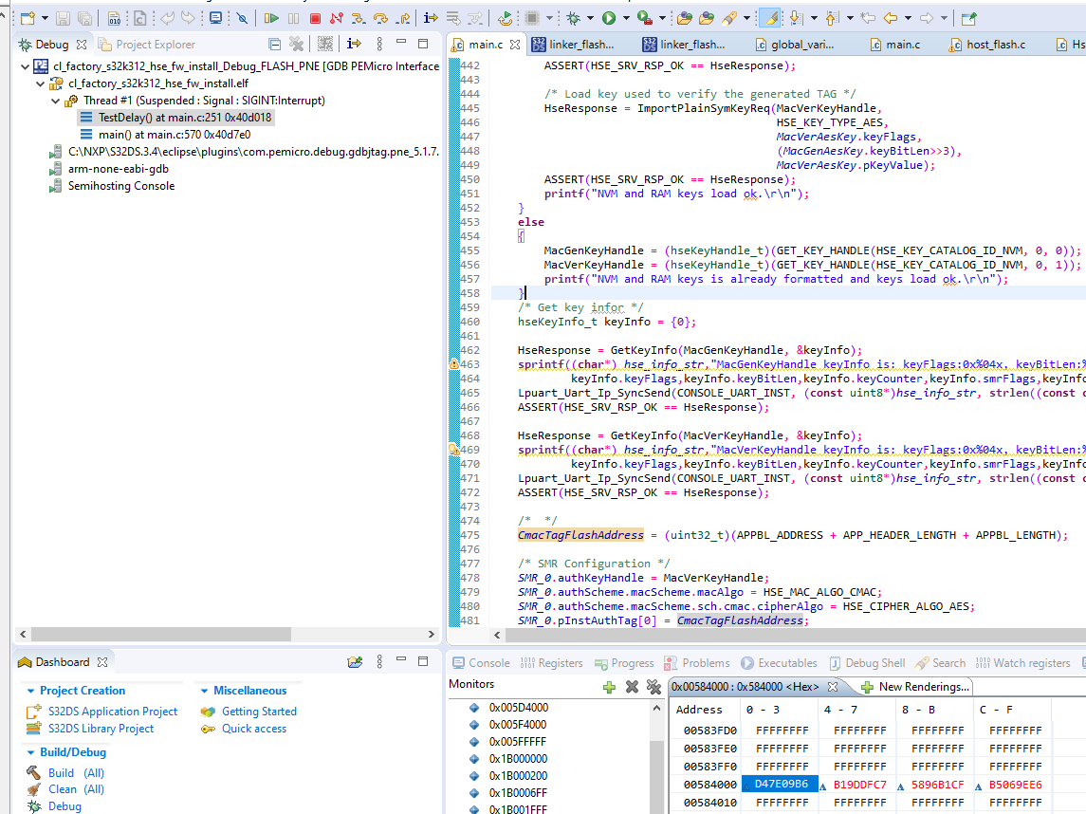Click the Step Return debug icon
Image resolution: width=1086 pixels, height=814 pixels.
tap(404, 18)
